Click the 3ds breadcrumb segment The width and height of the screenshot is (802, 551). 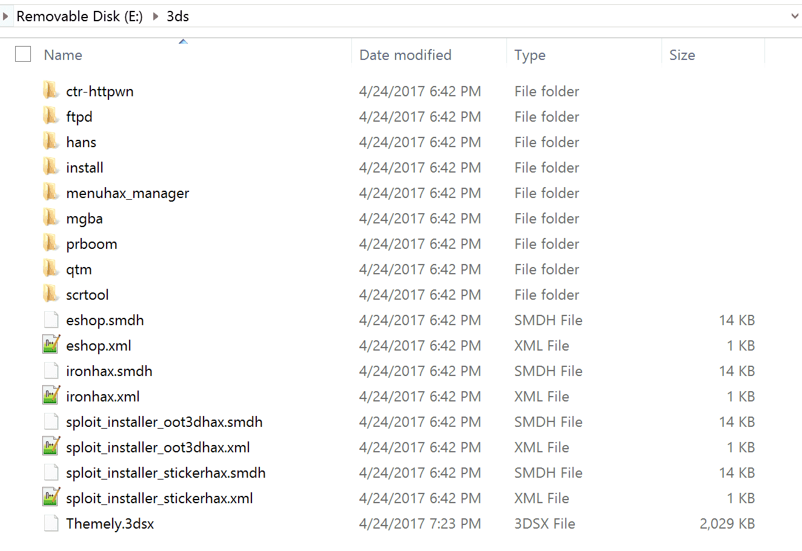click(x=178, y=16)
